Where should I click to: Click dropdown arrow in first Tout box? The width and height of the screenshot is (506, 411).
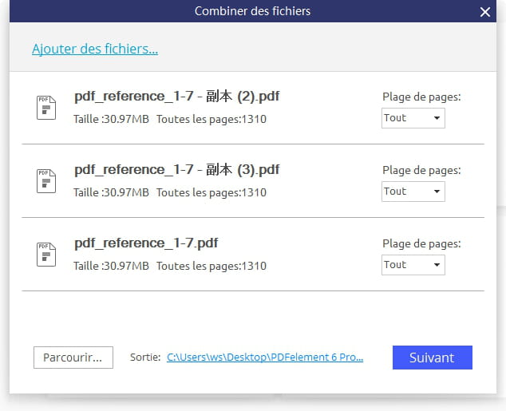coord(437,118)
